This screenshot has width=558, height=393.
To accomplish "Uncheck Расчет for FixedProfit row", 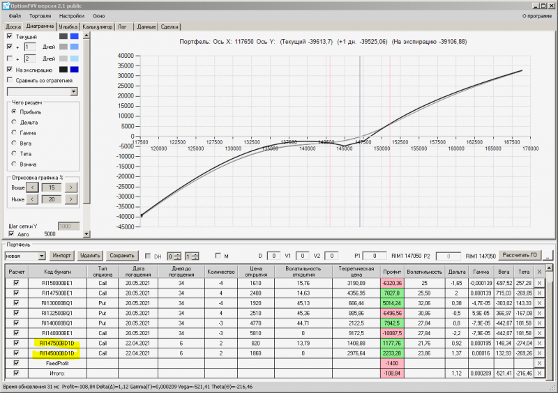I will coord(16,363).
